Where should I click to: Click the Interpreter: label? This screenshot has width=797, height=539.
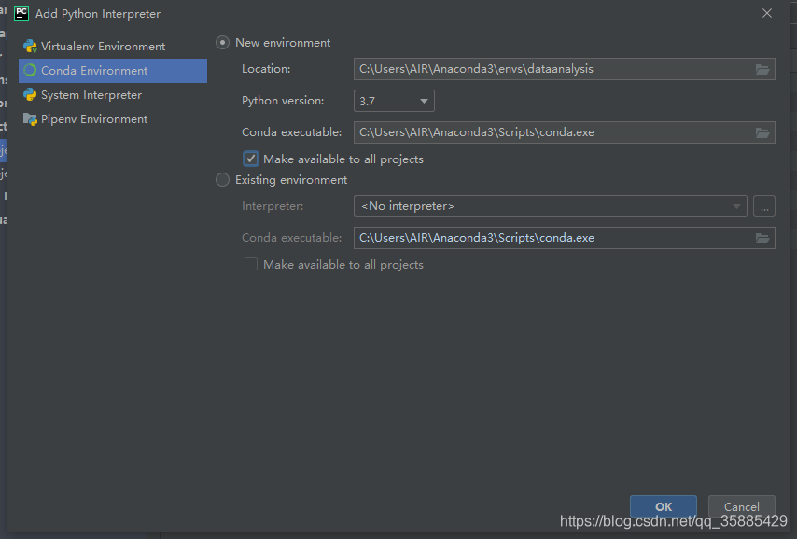click(x=273, y=206)
